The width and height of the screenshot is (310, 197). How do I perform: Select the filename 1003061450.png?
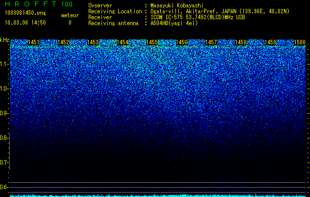(26, 13)
